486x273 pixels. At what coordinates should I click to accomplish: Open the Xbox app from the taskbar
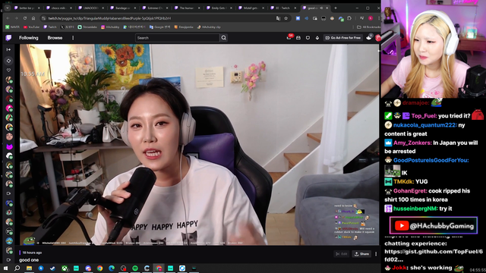tap(65, 268)
